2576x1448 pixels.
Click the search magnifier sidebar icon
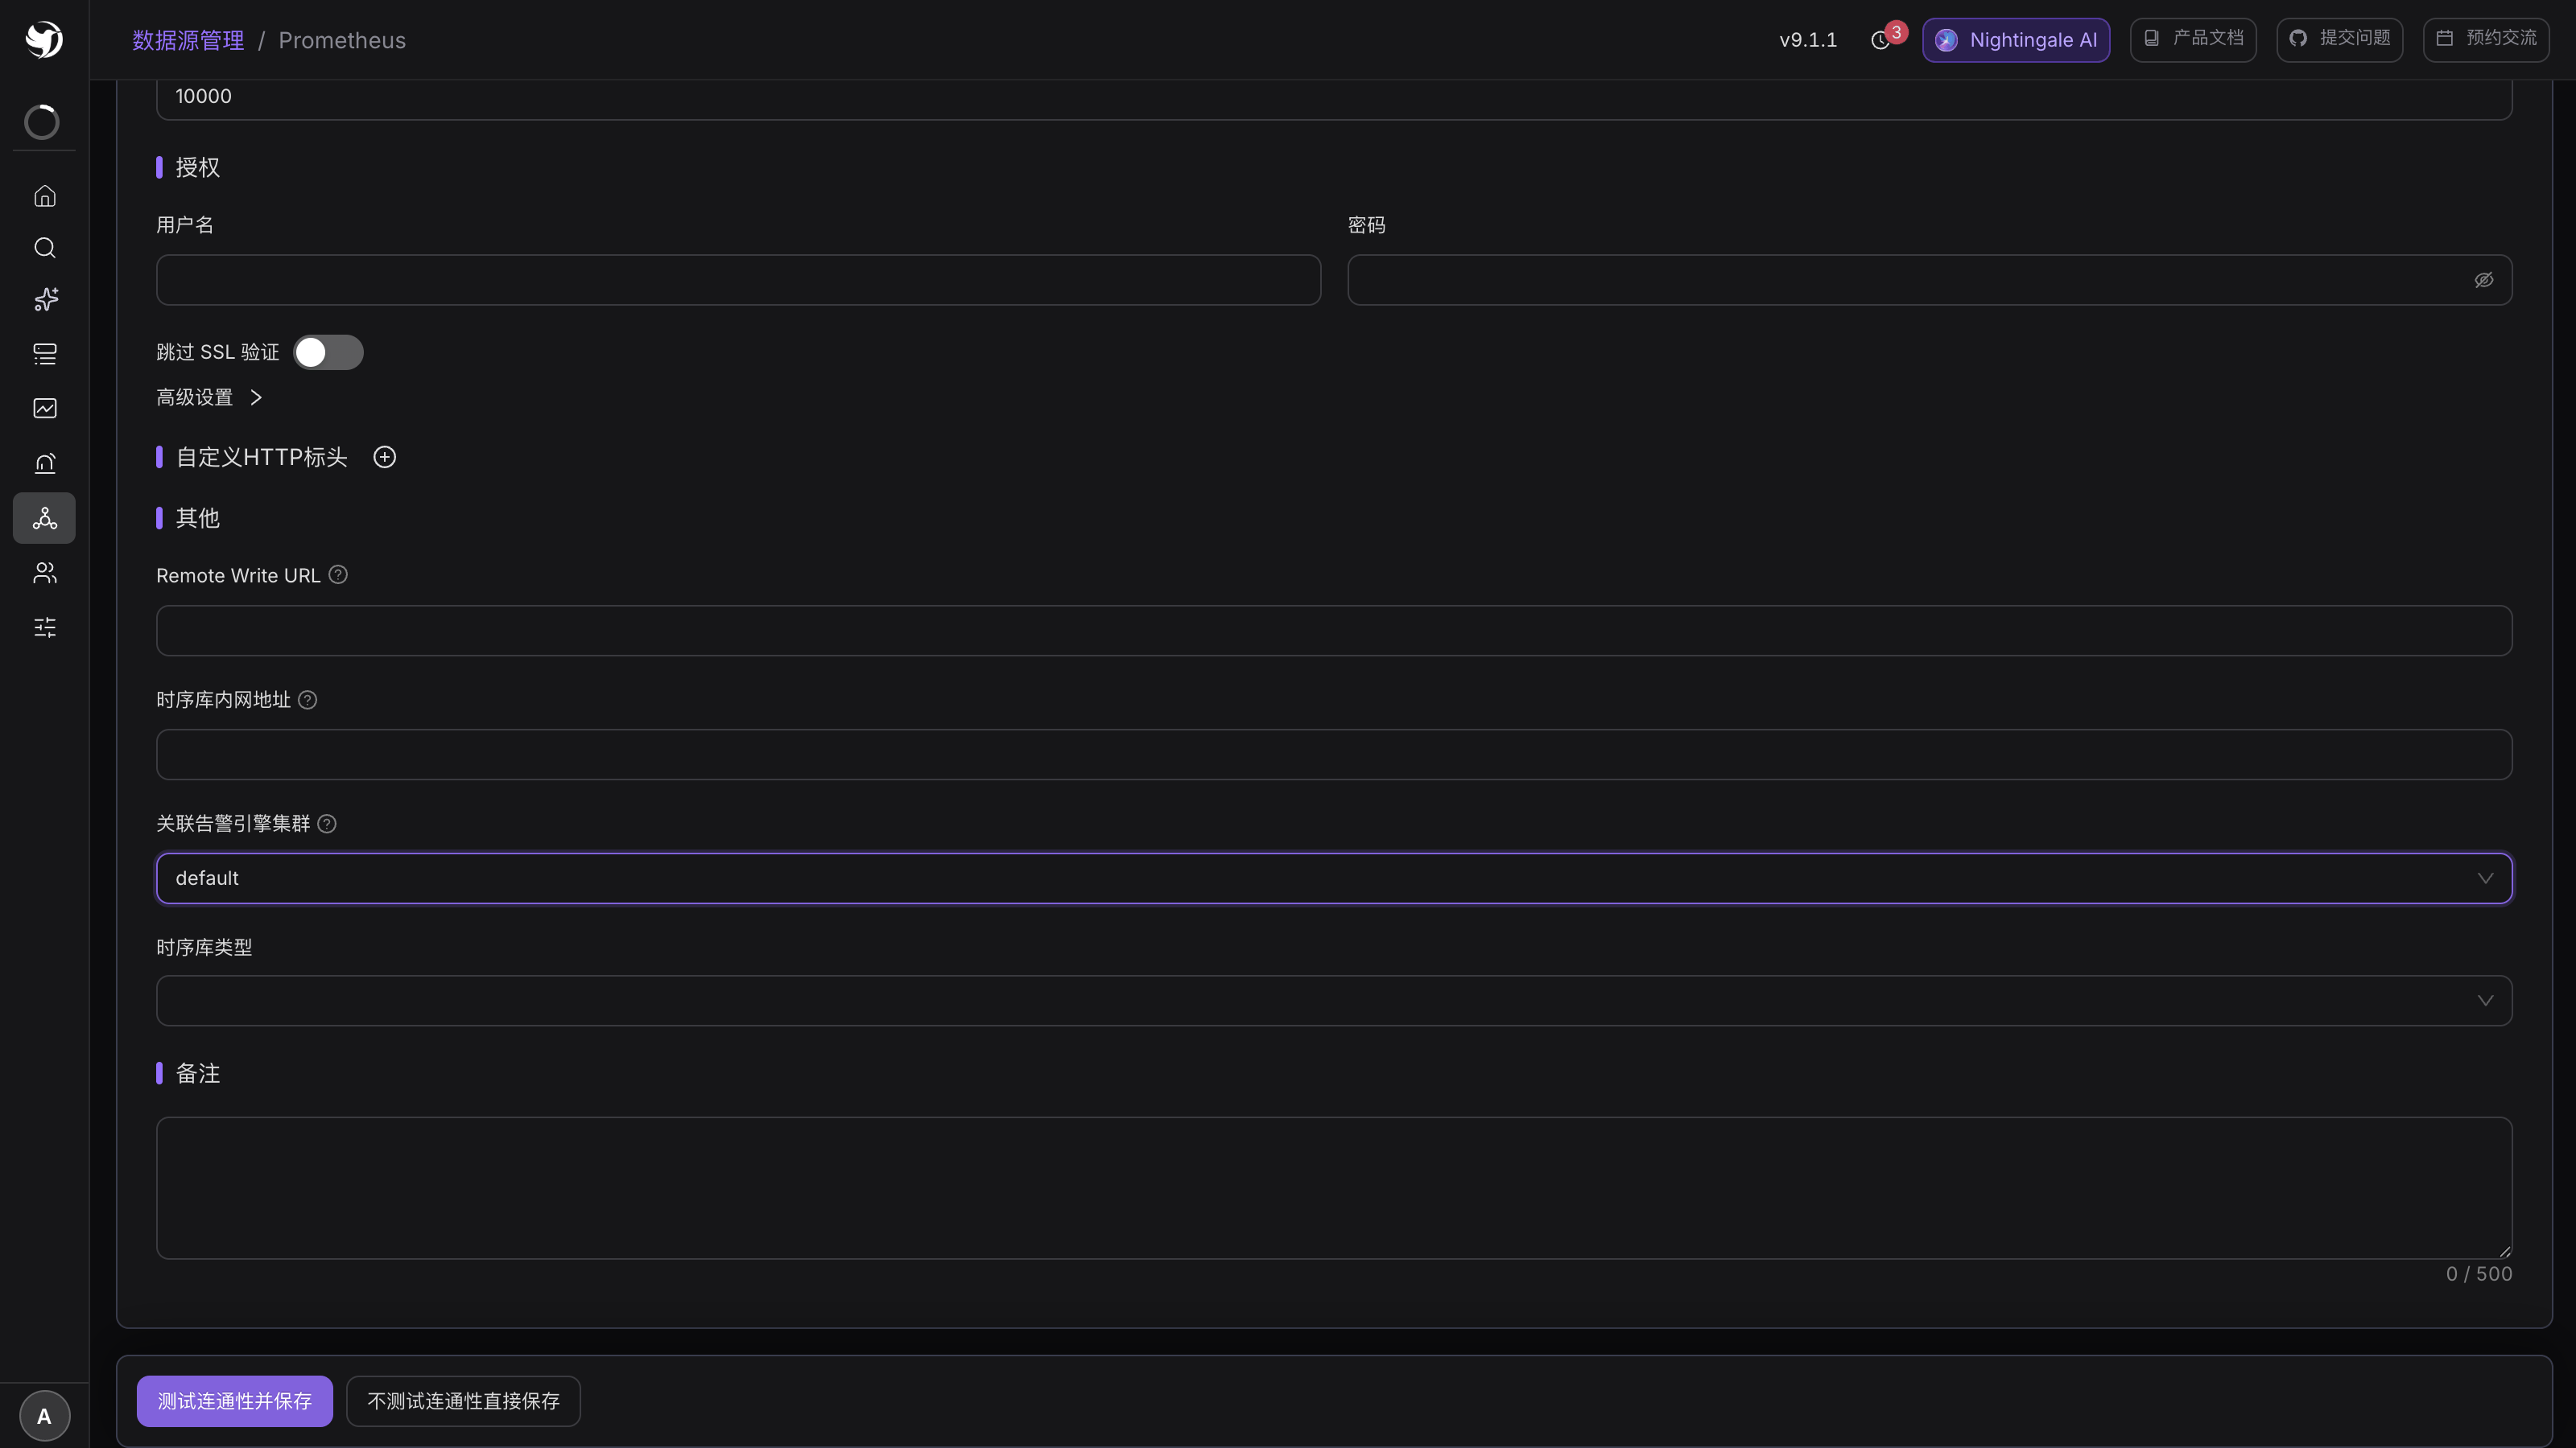pyautogui.click(x=44, y=248)
